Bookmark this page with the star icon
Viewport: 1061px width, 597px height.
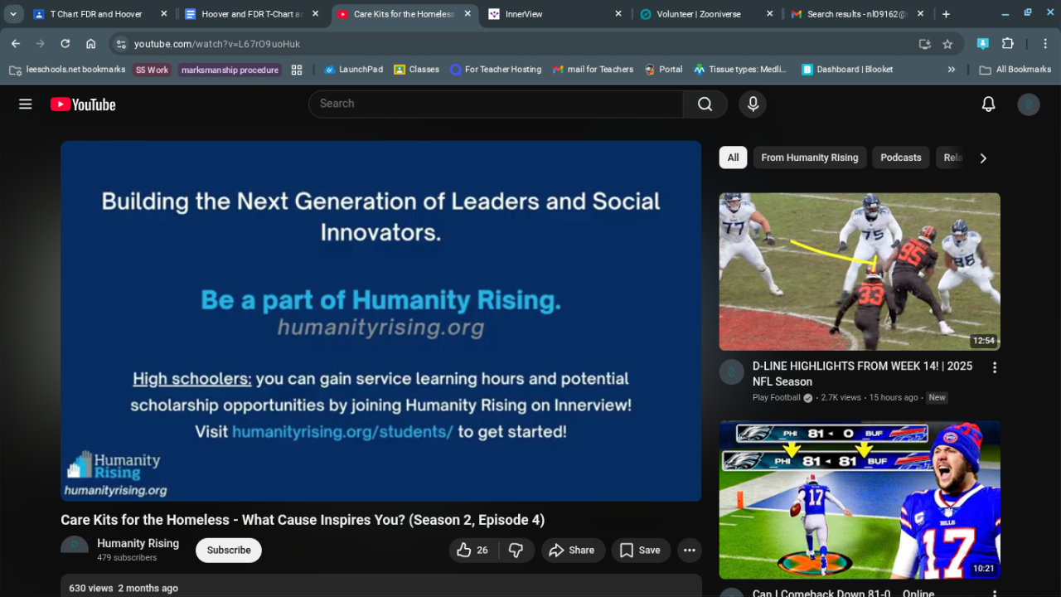[947, 44]
